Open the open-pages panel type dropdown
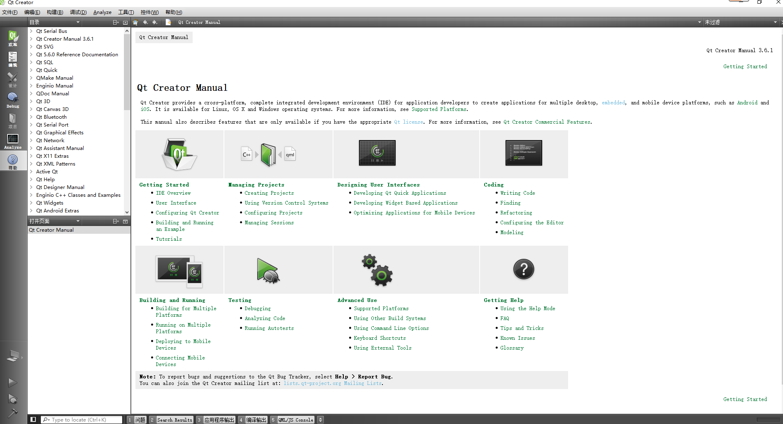Image resolution: width=783 pixels, height=424 pixels. [x=54, y=221]
